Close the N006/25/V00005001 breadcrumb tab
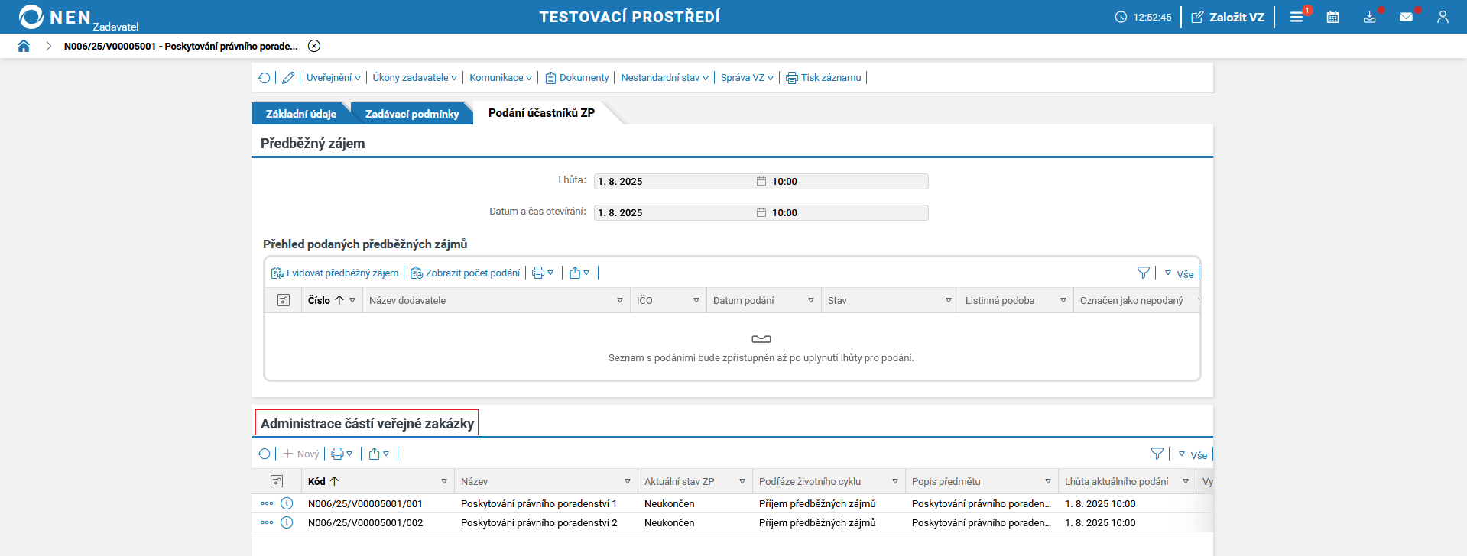Image resolution: width=1467 pixels, height=556 pixels. click(x=314, y=46)
